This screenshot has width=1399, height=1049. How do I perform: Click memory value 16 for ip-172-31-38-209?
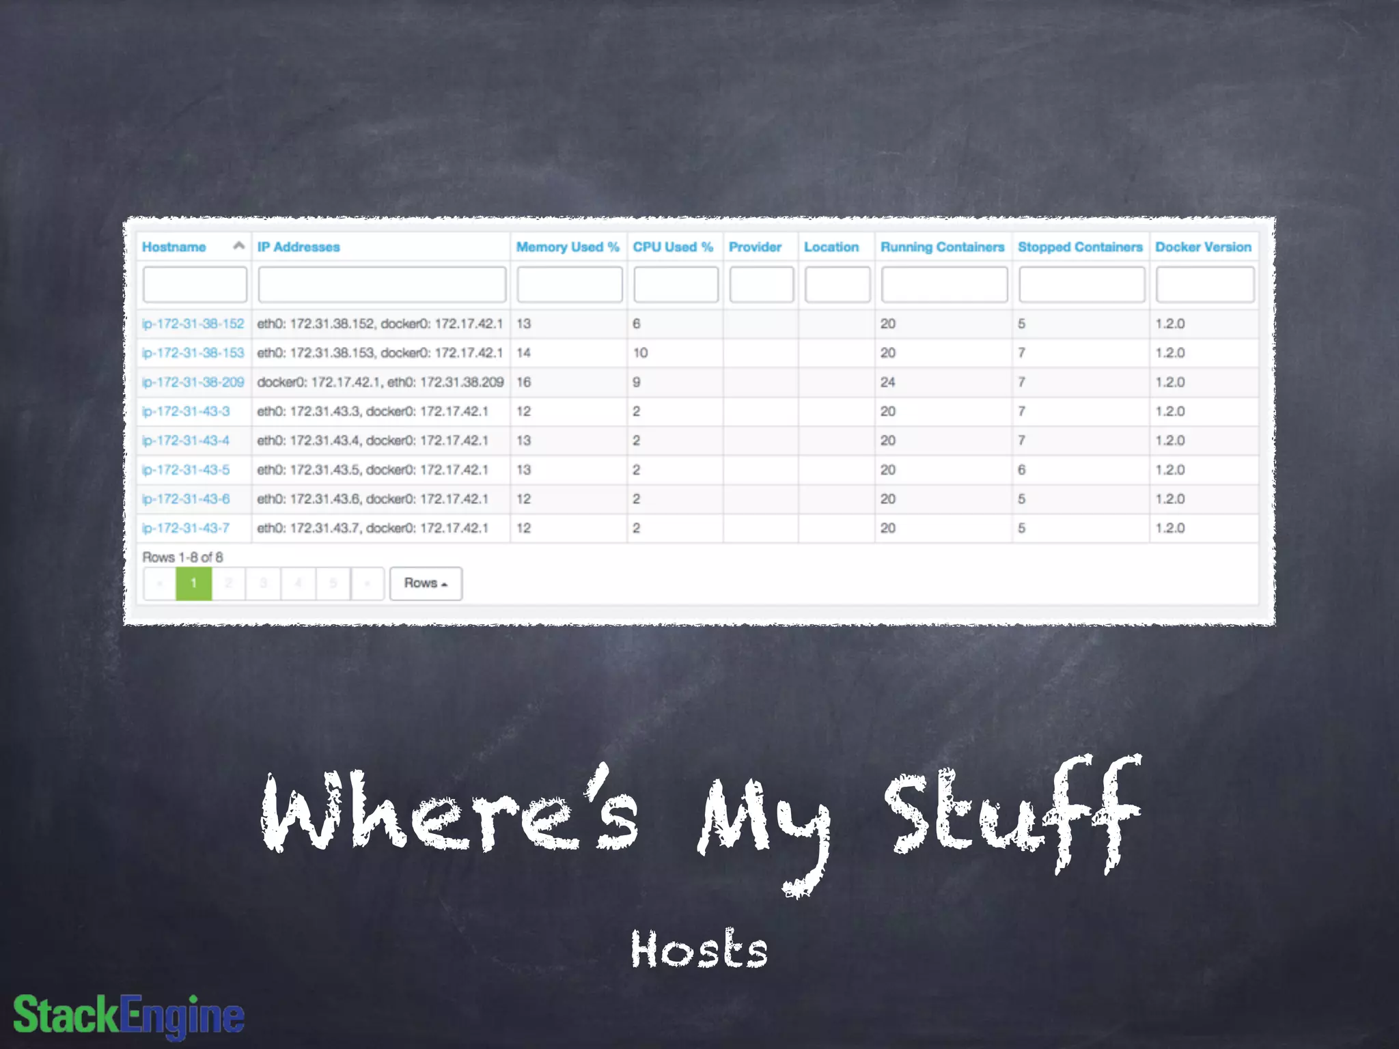click(x=524, y=382)
